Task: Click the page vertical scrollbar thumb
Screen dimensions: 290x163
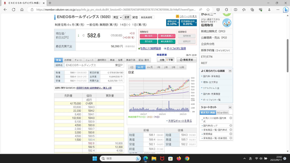Action: 288,56
